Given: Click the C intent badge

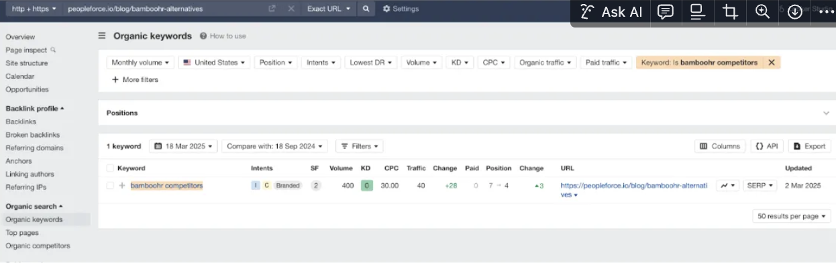Looking at the screenshot, I should click(x=266, y=186).
